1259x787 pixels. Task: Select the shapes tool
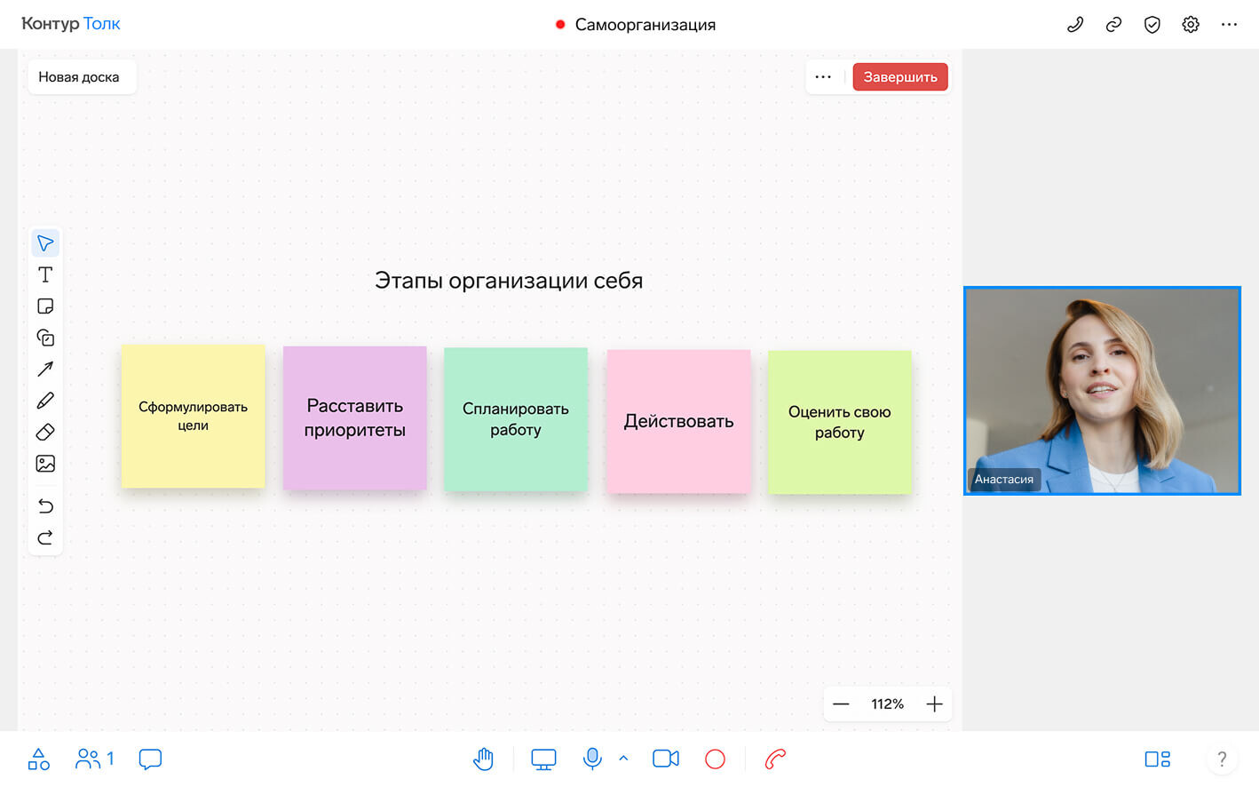click(x=45, y=338)
